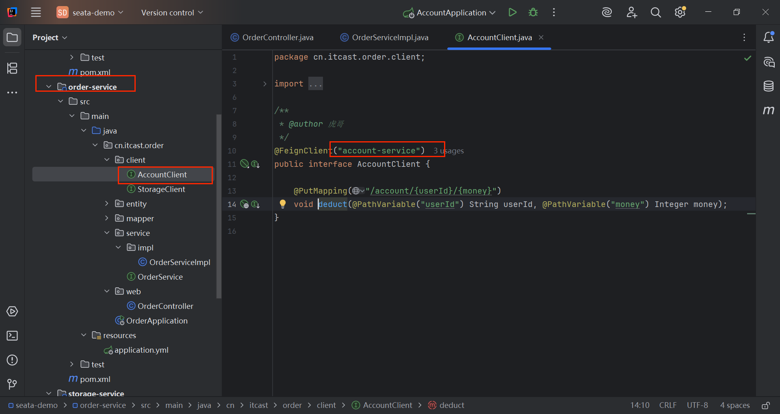Close the AccountClient.java tab
Image resolution: width=780 pixels, height=414 pixels.
(x=541, y=37)
